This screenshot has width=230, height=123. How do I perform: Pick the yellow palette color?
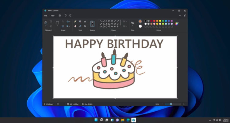(x=160, y=21)
